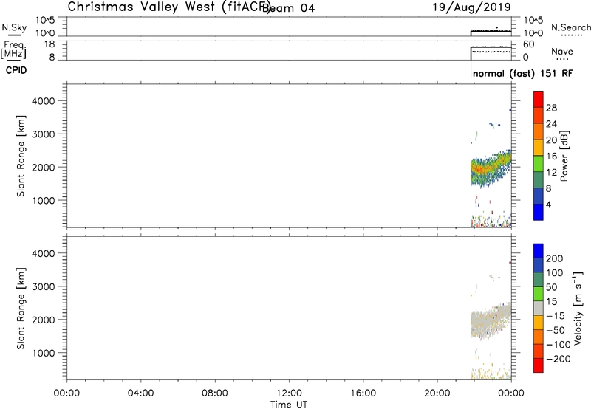
Task: Click the date '19/Aug/2019'
Action: [471, 7]
